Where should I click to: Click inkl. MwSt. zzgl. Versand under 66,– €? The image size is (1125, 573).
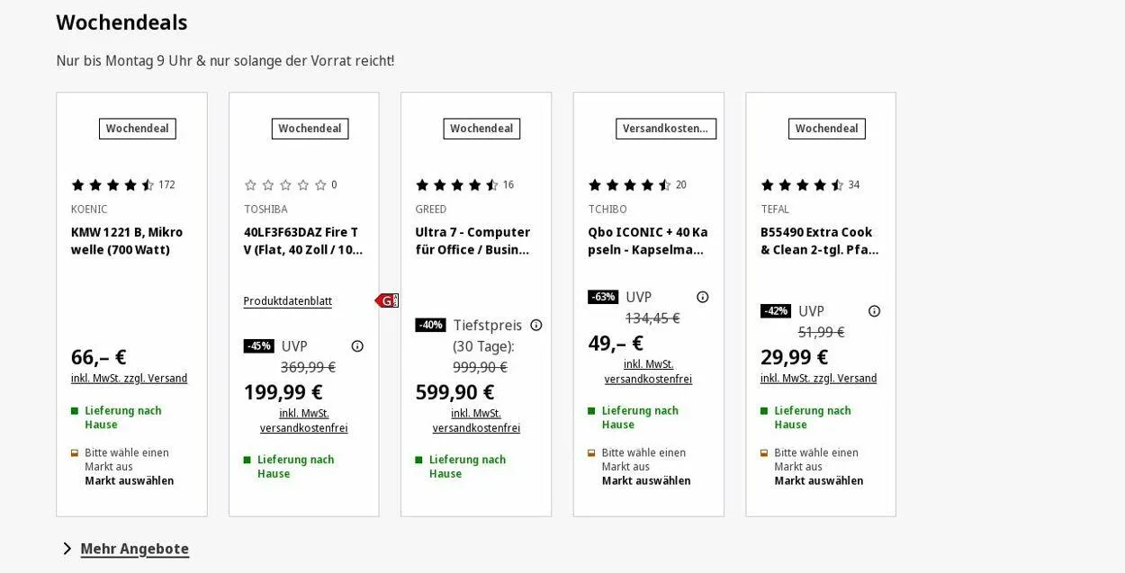130,379
